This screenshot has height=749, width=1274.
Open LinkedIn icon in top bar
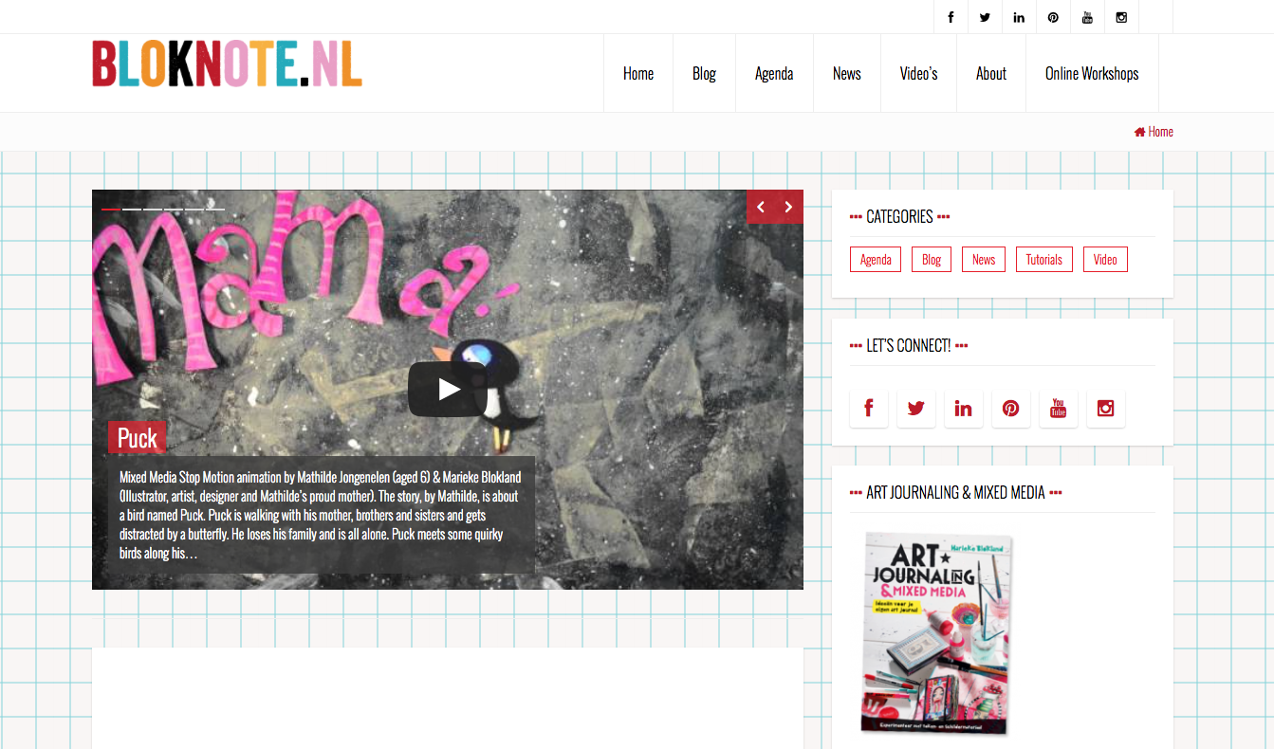pos(1019,17)
